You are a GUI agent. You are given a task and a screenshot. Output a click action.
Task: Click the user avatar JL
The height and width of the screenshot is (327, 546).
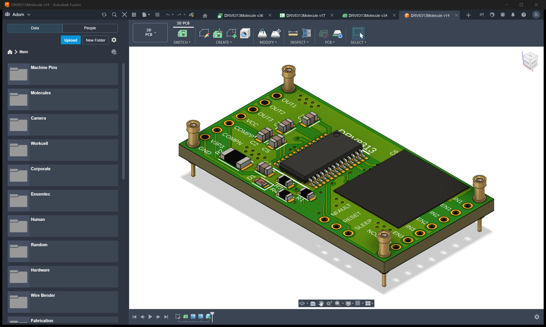(536, 15)
